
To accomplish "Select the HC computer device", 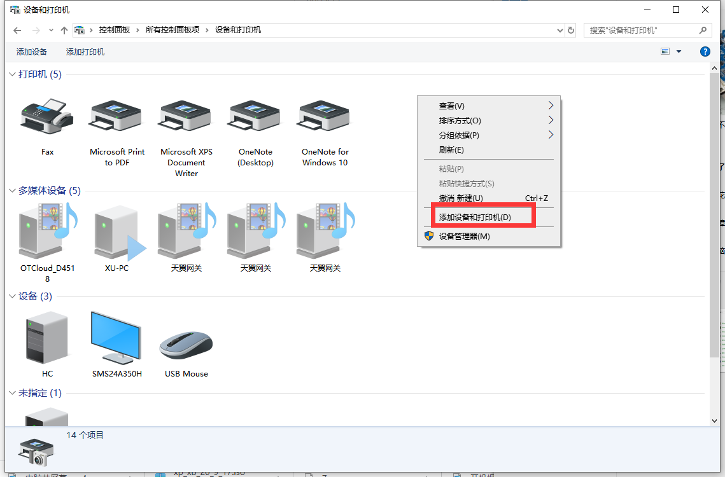I will pos(47,338).
